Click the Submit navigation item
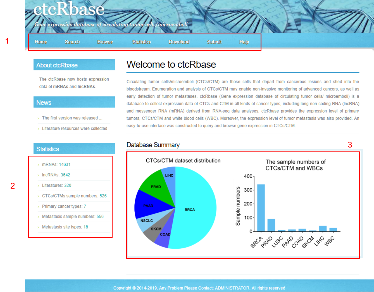This screenshot has width=374, height=292. pos(214,42)
